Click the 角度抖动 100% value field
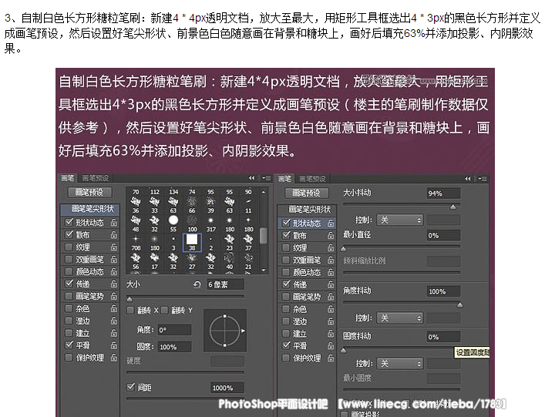This screenshot has width=545, height=417. coord(443,291)
